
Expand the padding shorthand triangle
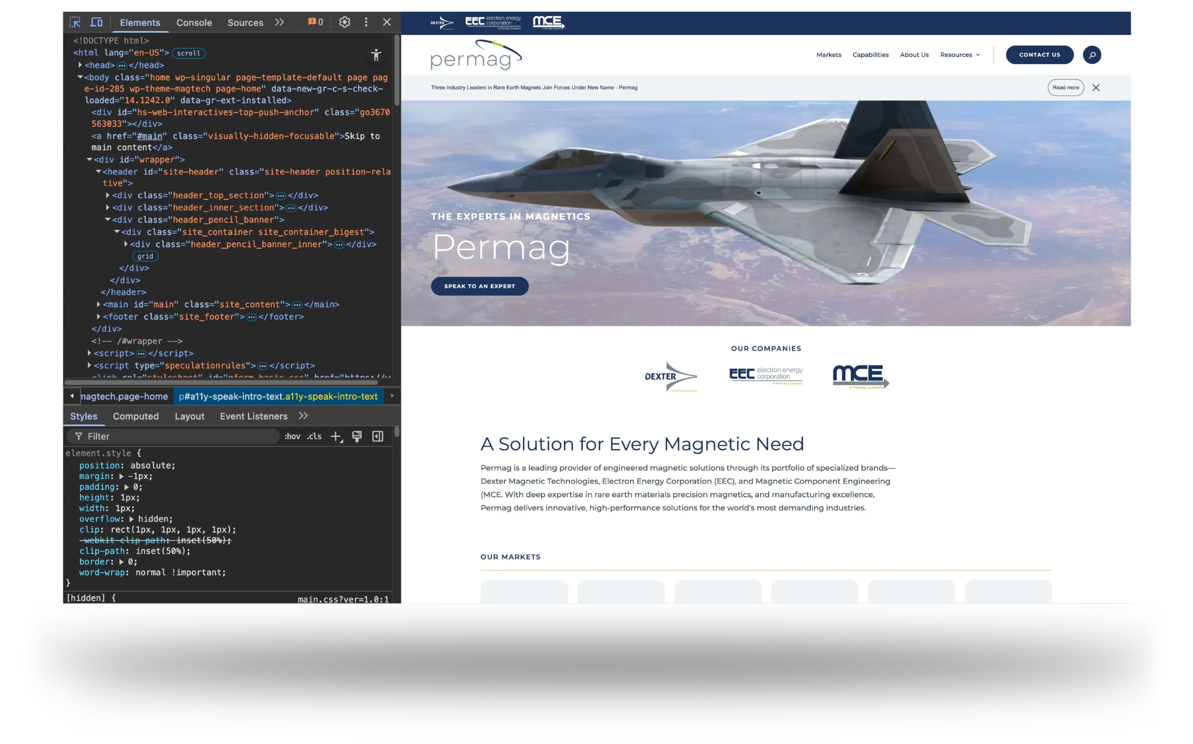[x=126, y=487]
